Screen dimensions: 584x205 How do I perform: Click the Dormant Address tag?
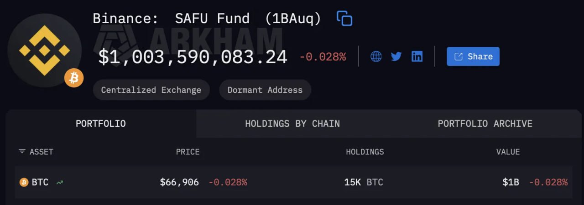(x=265, y=90)
